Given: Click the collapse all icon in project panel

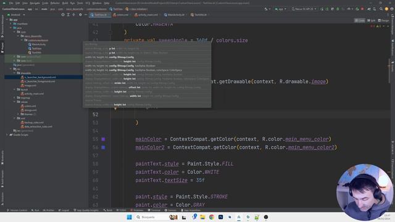Looking at the screenshot, I should (x=74, y=15).
